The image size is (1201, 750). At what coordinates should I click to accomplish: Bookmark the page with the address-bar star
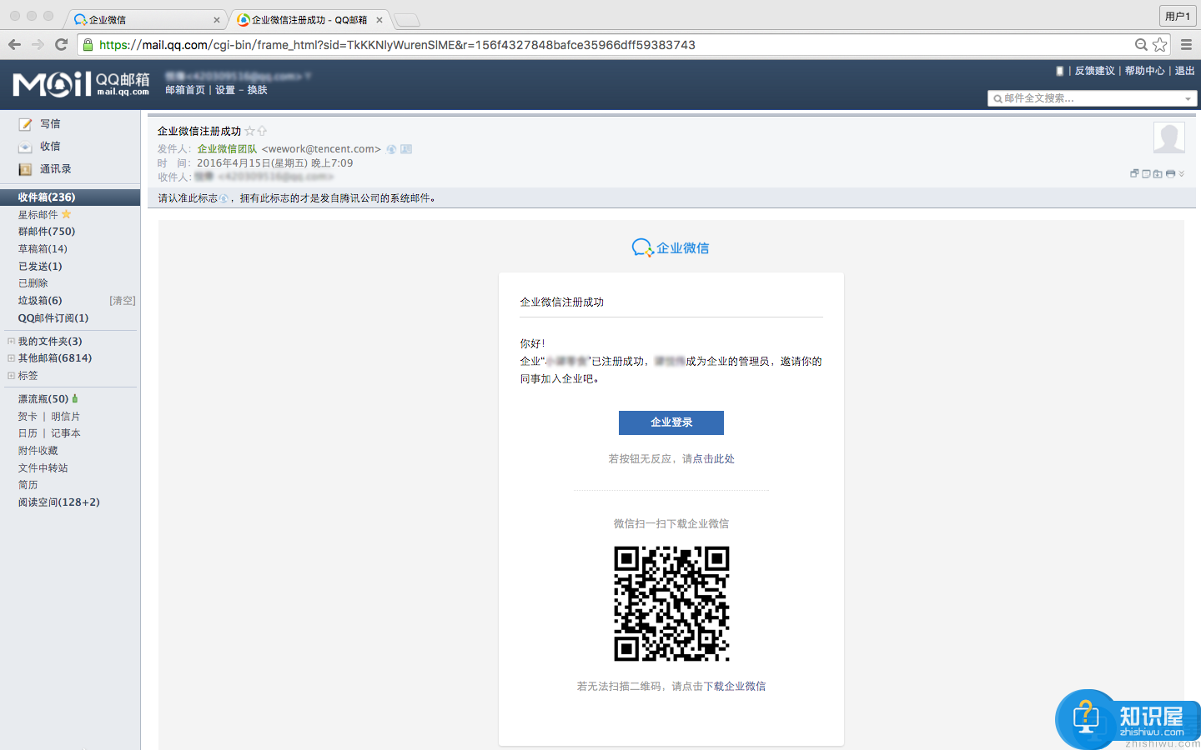tap(1160, 44)
